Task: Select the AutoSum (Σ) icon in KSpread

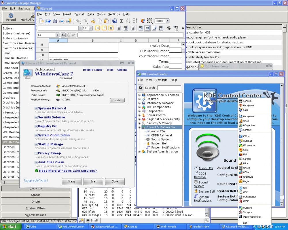Action: (122, 21)
